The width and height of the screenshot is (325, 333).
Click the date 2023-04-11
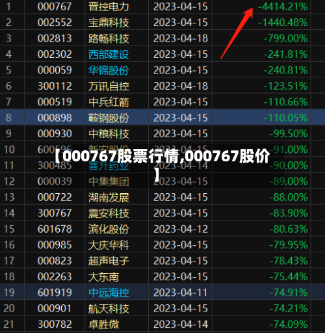[x=181, y=293]
